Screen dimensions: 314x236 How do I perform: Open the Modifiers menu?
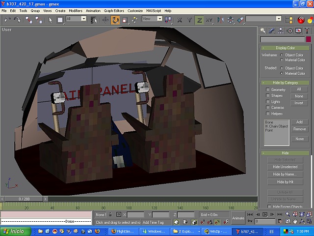pyautogui.click(x=75, y=10)
